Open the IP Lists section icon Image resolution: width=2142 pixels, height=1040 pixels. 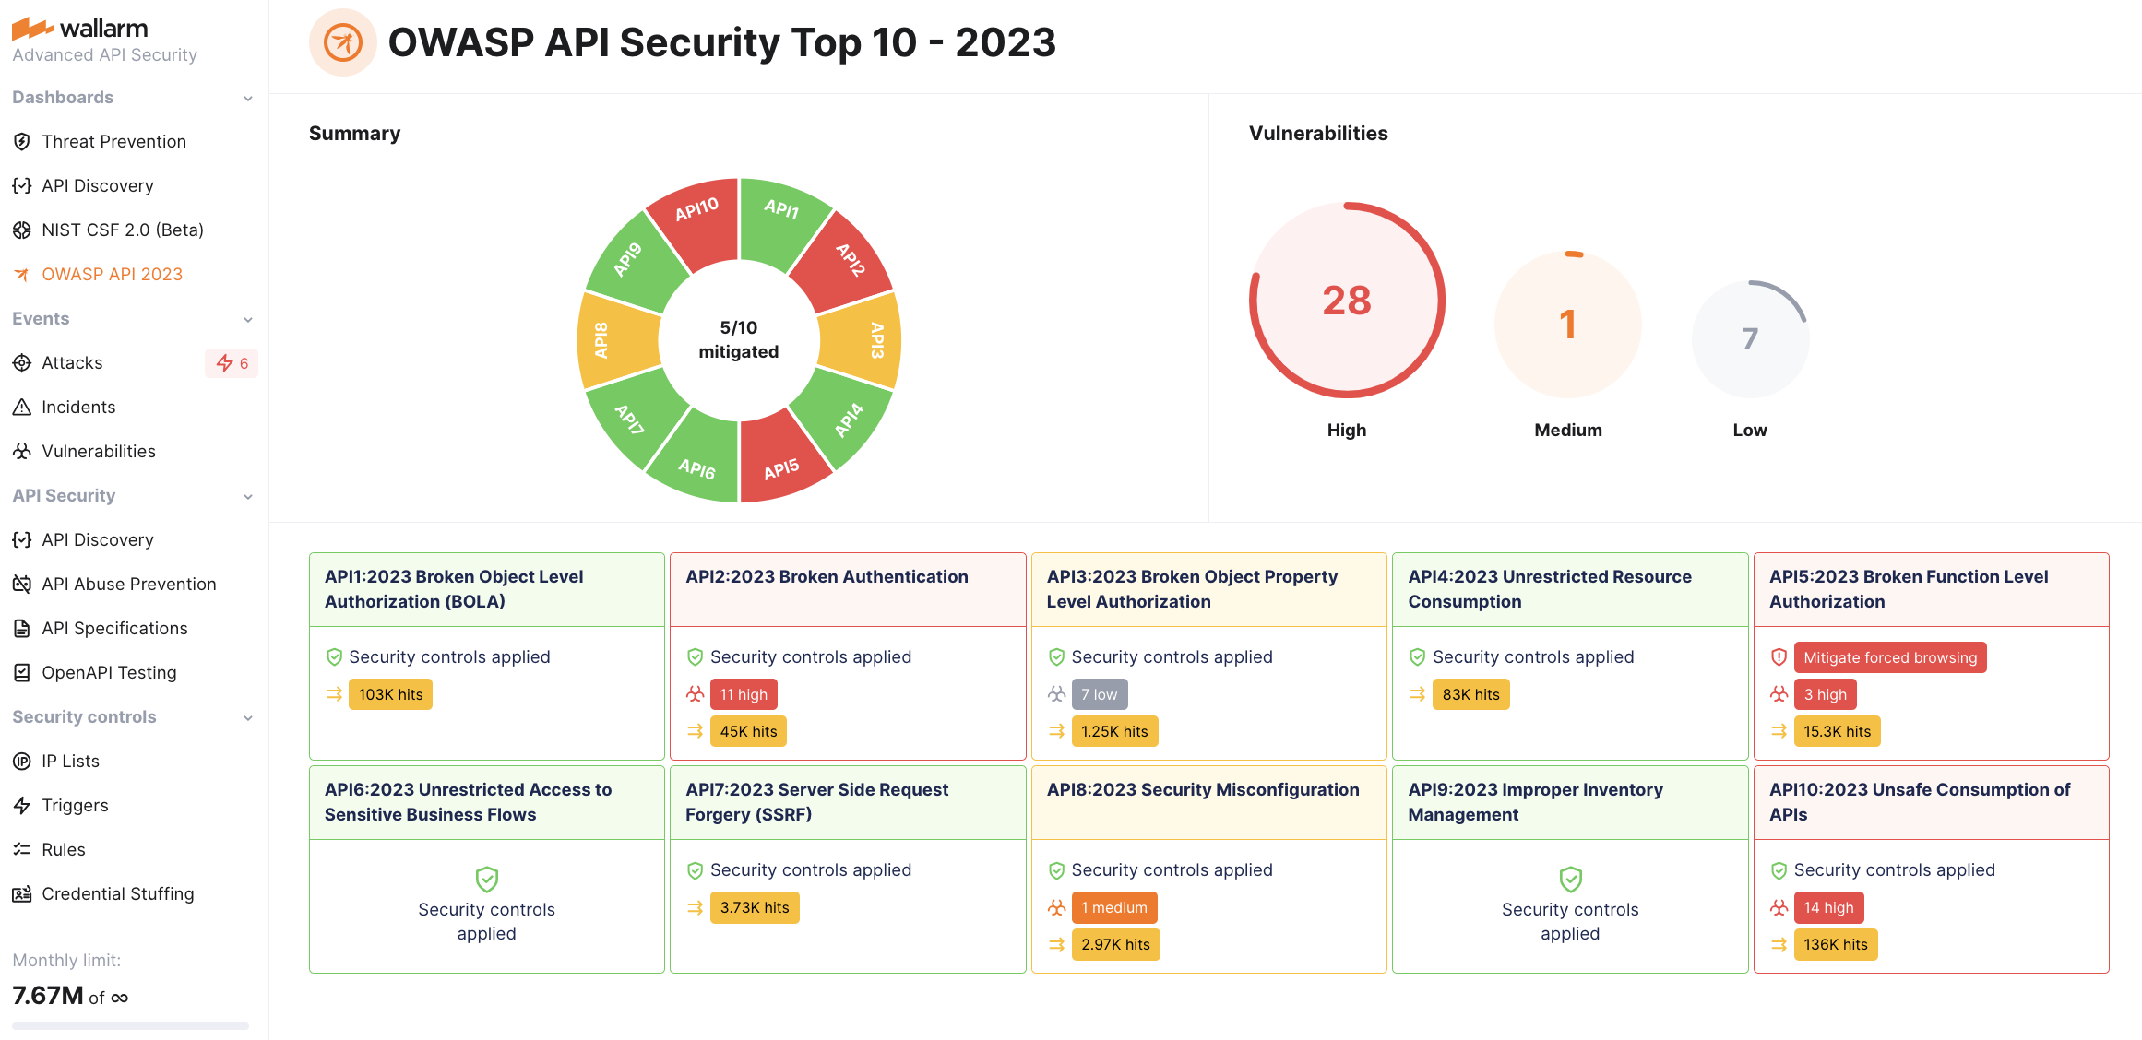click(21, 761)
